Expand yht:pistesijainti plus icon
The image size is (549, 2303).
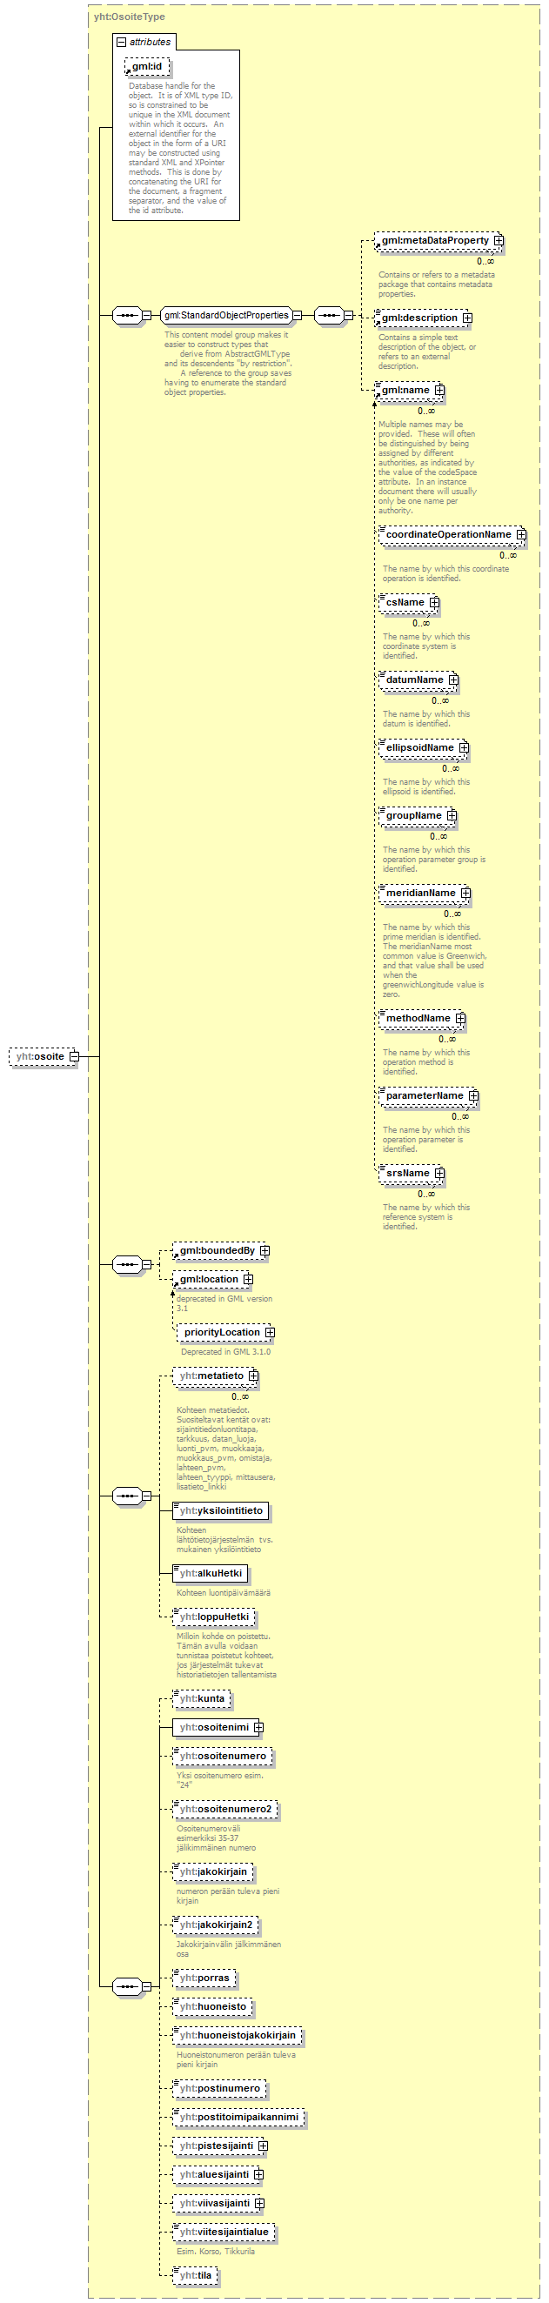click(x=263, y=2146)
